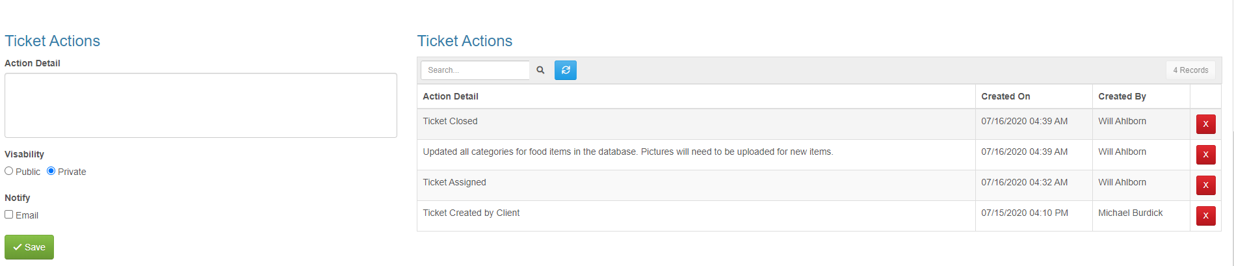Focus the Search field

pos(475,70)
